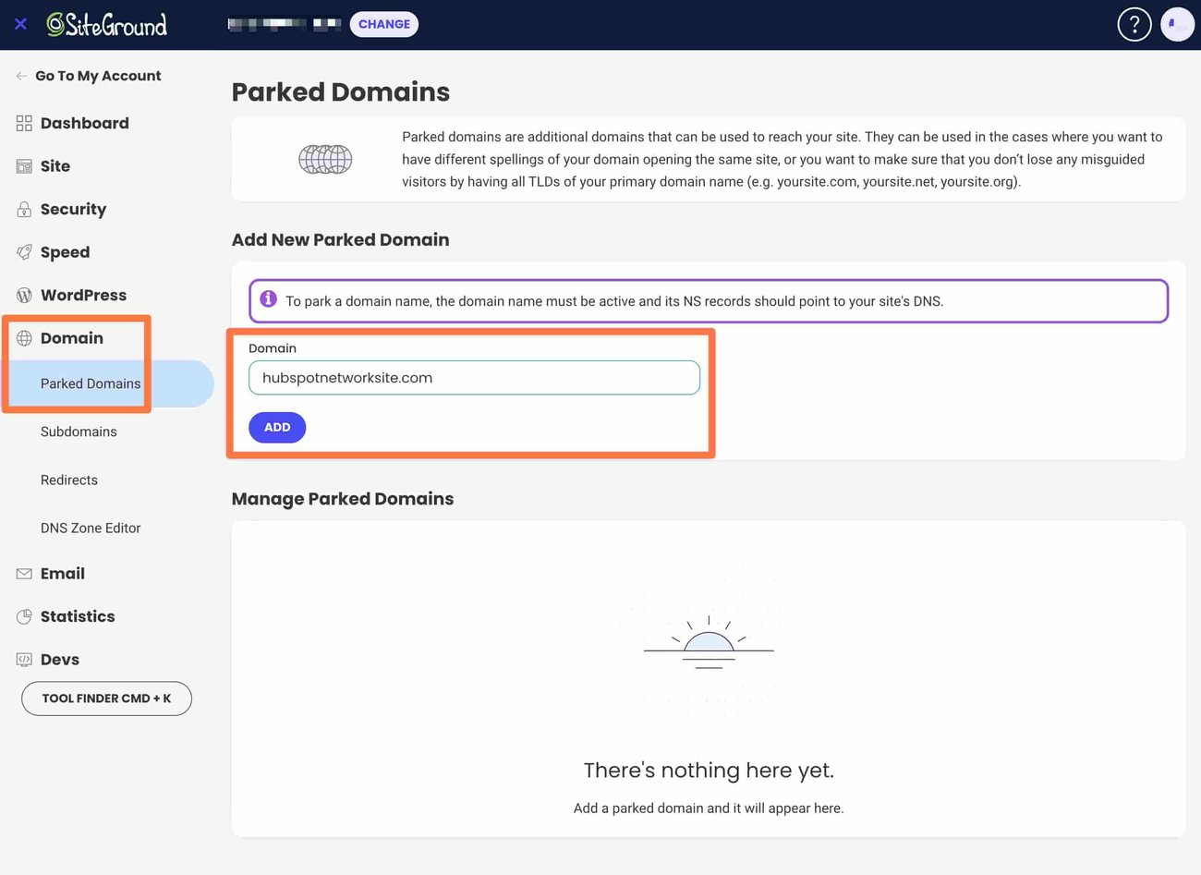Collapse the sidebar with the X icon
The height and width of the screenshot is (875, 1201).
20,24
